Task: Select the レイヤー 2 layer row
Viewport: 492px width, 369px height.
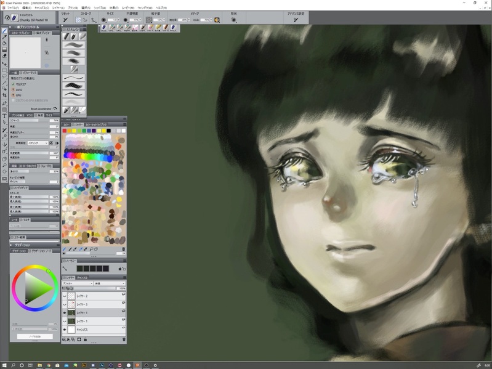Action: point(94,296)
